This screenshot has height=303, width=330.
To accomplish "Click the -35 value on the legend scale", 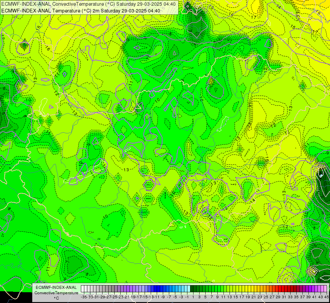I will pos(84,297).
